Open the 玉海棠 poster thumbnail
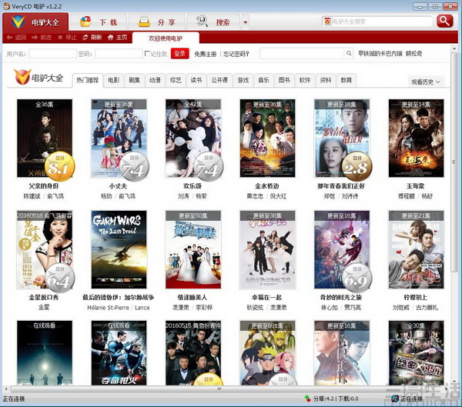This screenshot has height=407, width=462. (x=416, y=138)
